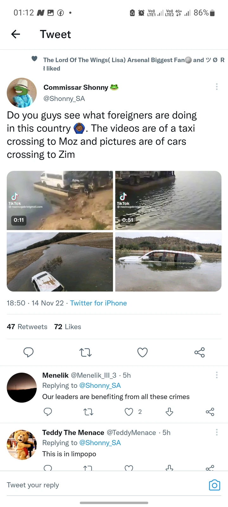Retweet Menelik's reply
228x507 pixels.
pos(88,412)
